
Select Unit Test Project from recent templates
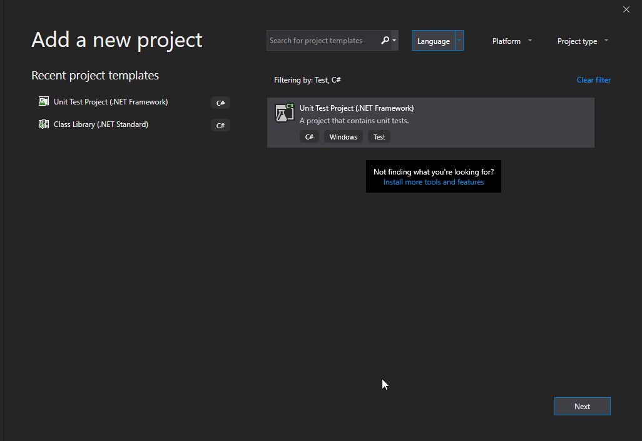coord(110,101)
